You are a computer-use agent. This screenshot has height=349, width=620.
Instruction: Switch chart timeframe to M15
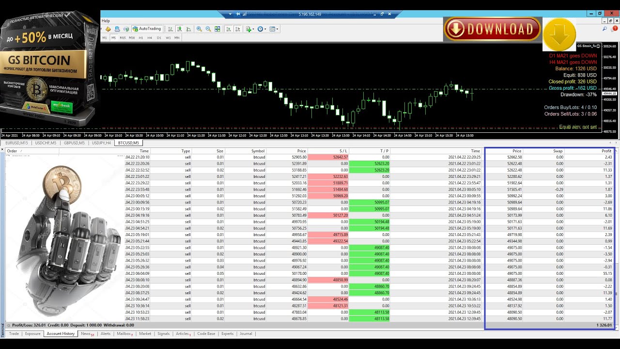click(123, 37)
